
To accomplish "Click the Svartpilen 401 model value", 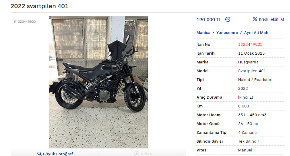I will (x=252, y=71).
